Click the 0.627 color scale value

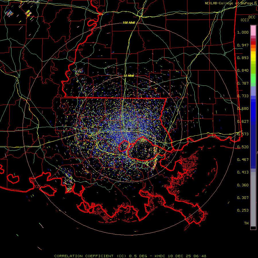(x=243, y=122)
